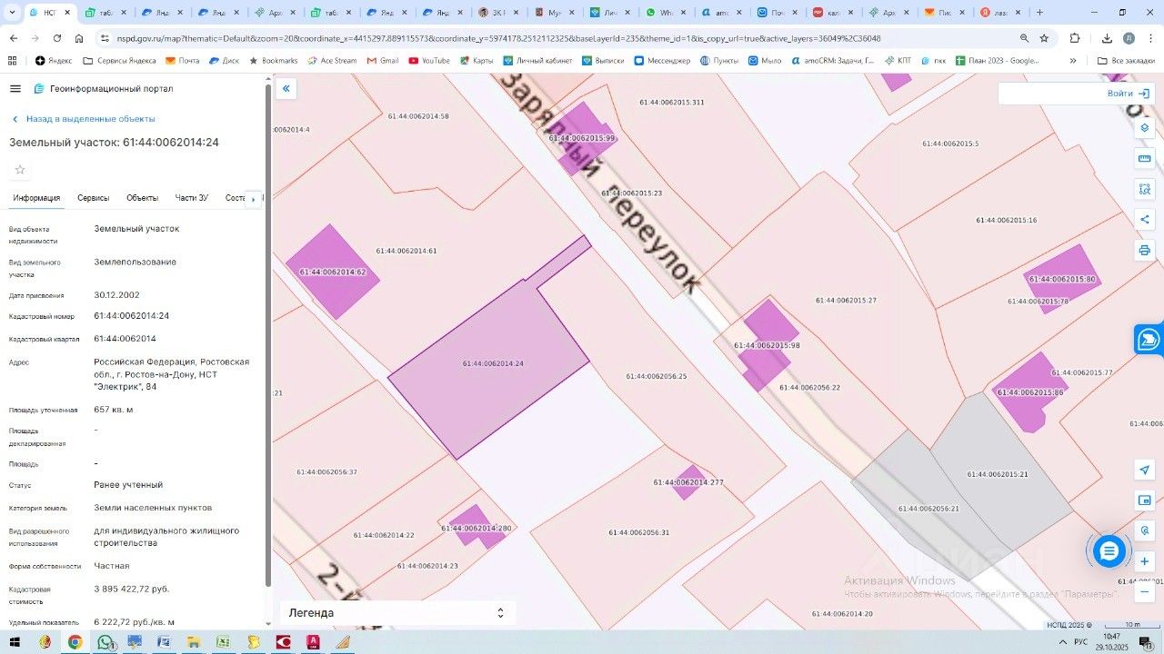
Task: Center map on my location
Action: [x=1145, y=470]
